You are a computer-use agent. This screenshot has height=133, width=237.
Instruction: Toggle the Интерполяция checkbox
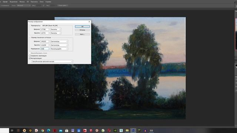(x=30, y=58)
